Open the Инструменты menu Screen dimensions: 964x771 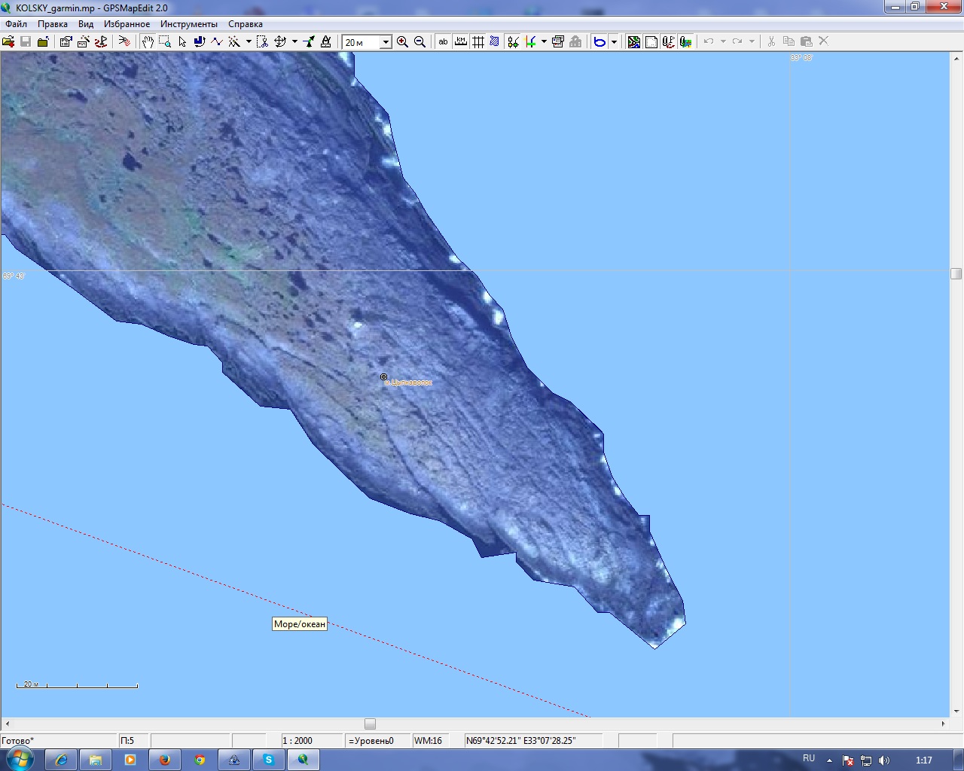pyautogui.click(x=188, y=24)
